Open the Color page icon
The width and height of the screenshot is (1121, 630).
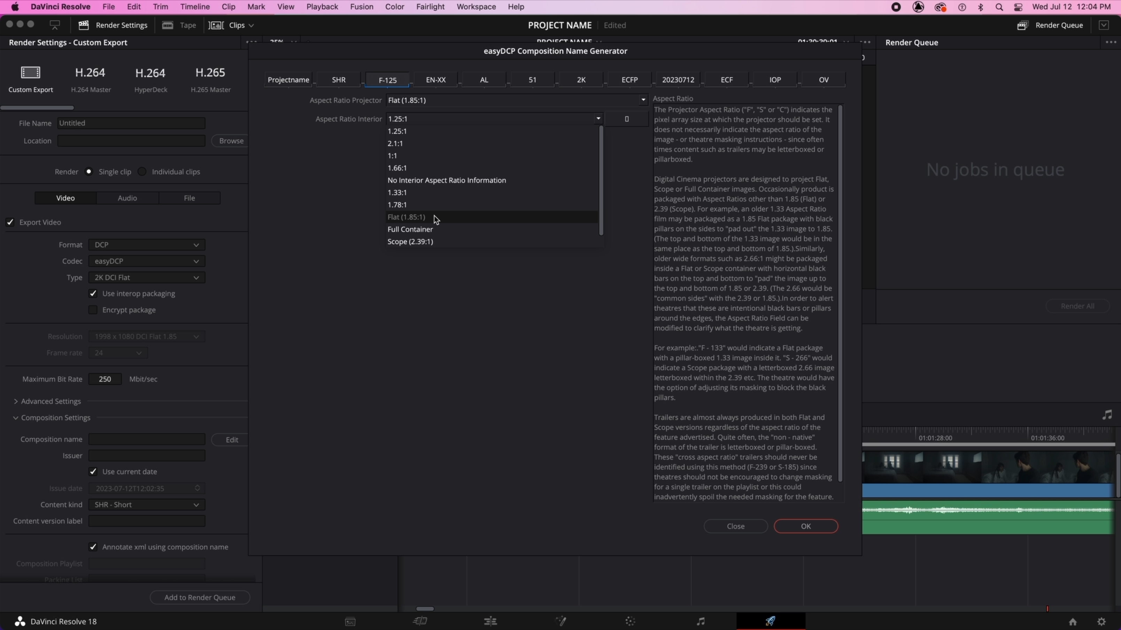[630, 621]
